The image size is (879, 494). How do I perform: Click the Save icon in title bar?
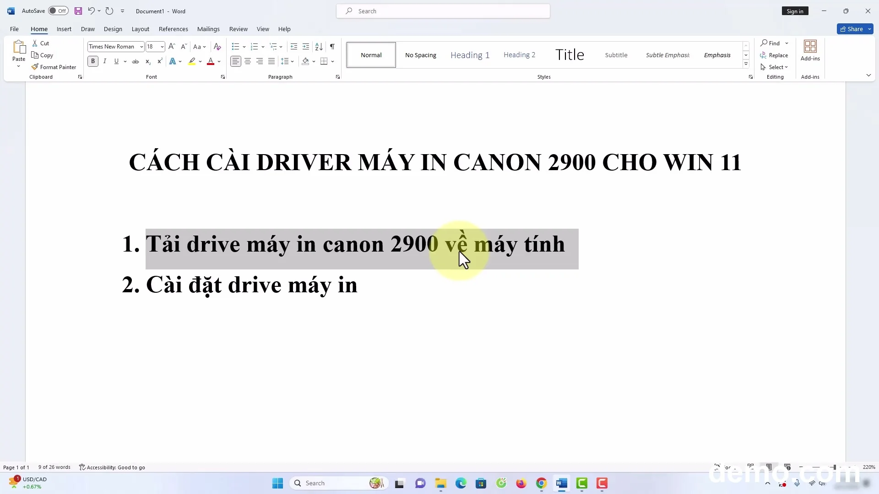pos(78,11)
